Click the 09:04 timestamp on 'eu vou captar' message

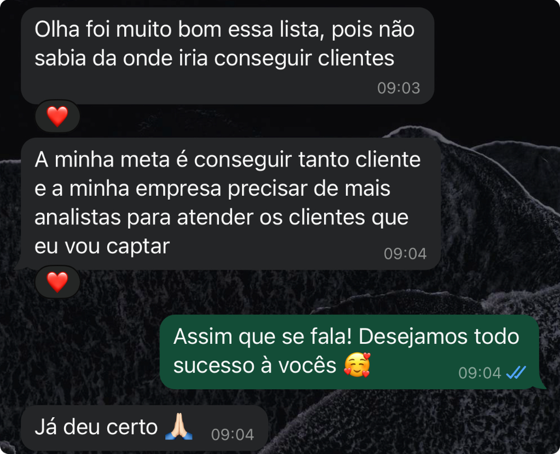coord(405,254)
